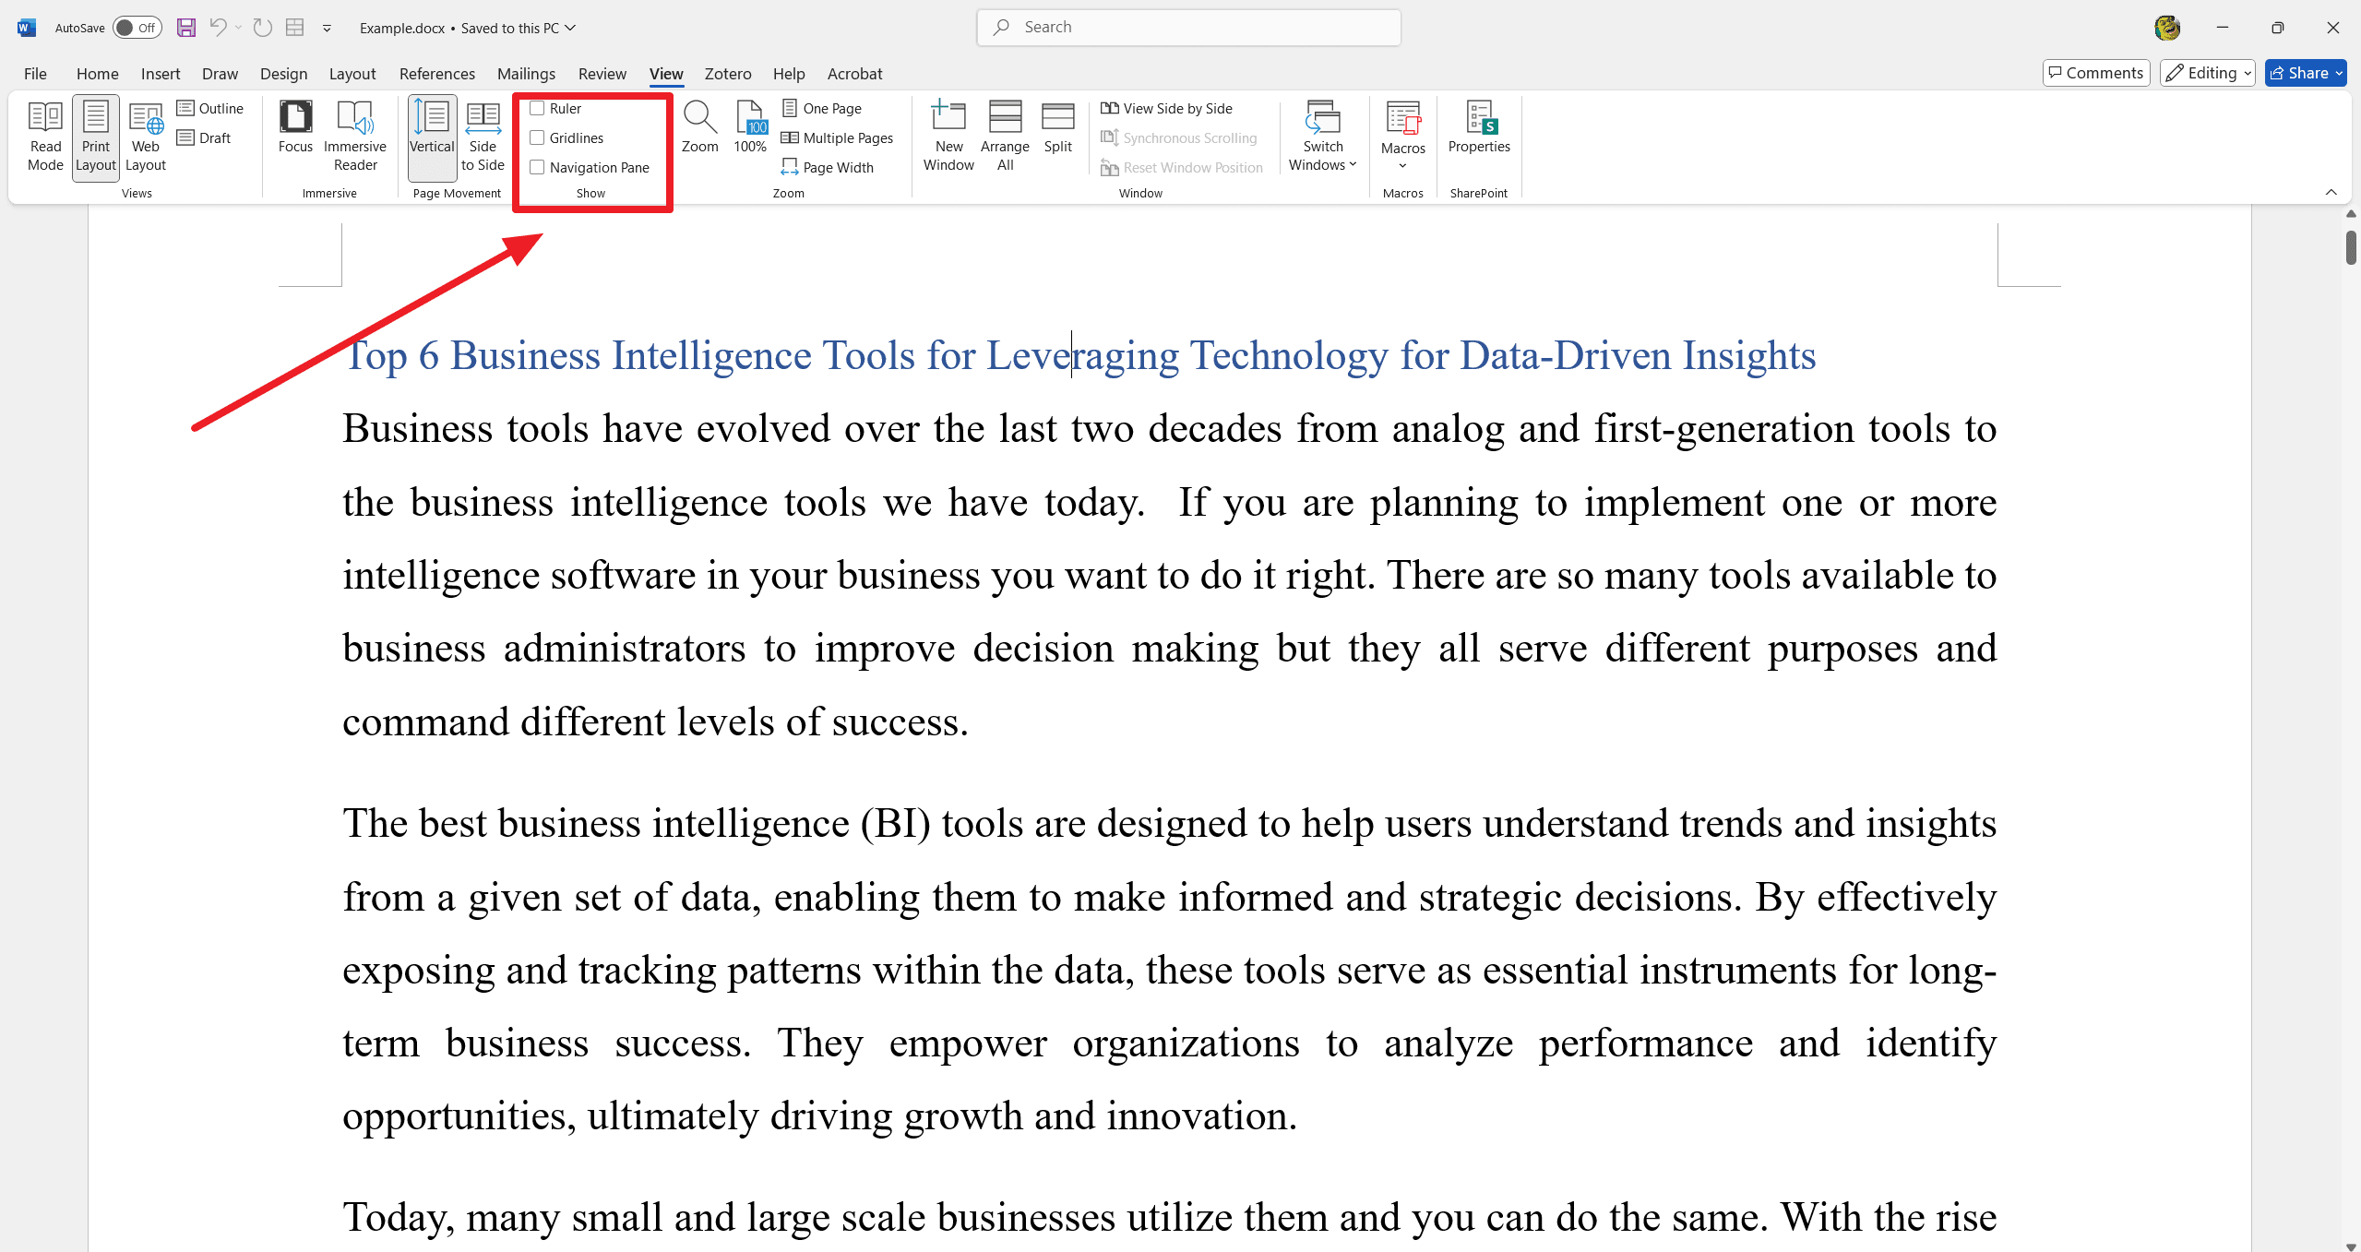Switch to the Home tab
Viewport: 2361px width, 1252px height.
(97, 74)
